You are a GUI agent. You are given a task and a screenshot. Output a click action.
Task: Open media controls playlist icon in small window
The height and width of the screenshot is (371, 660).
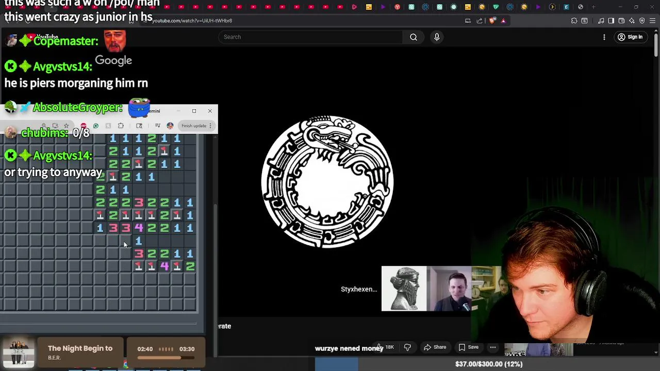click(x=158, y=126)
